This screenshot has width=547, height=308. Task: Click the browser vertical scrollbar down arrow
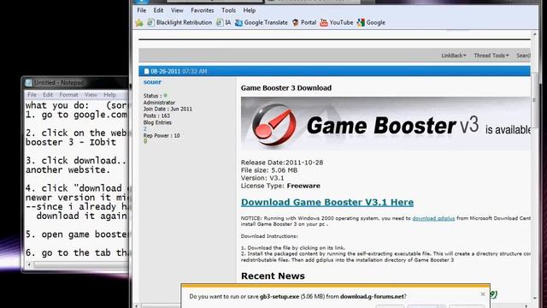[x=535, y=299]
